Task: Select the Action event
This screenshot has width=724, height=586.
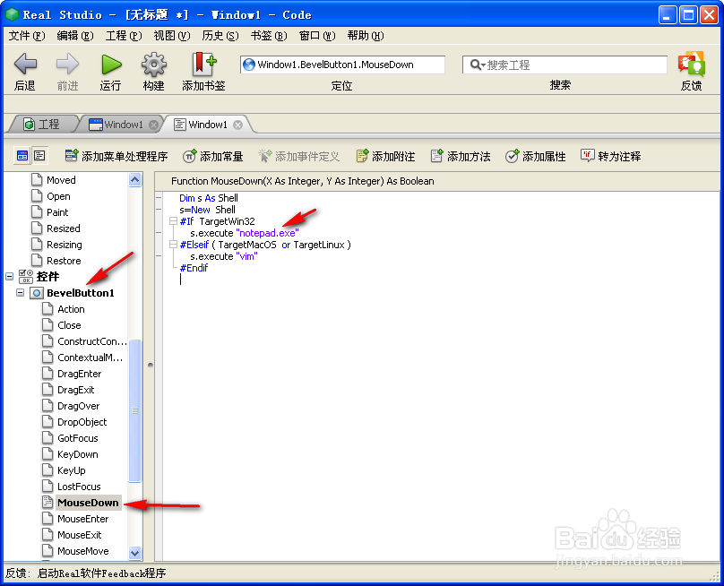Action: coord(71,309)
